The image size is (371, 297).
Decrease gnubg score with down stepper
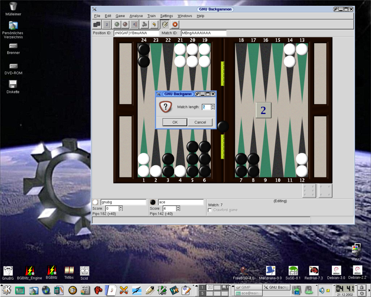pyautogui.click(x=121, y=210)
